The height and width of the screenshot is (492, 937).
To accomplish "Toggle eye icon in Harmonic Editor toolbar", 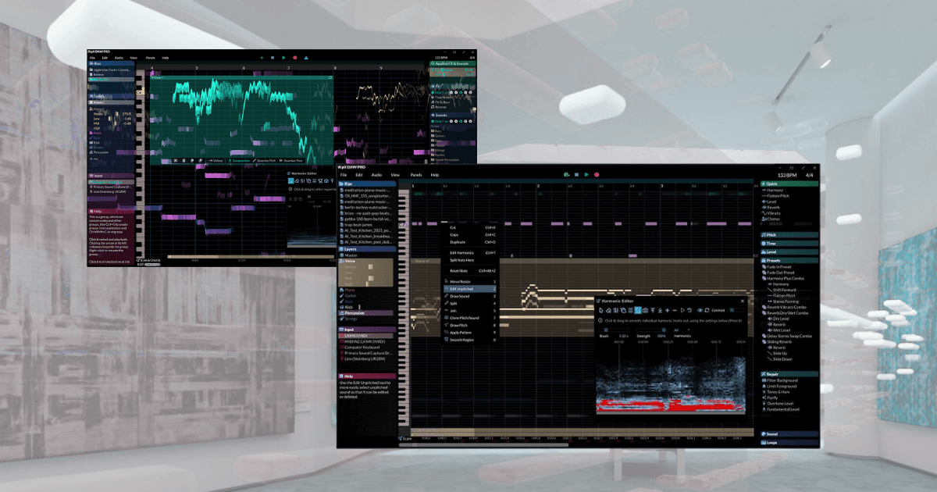I will 700,310.
